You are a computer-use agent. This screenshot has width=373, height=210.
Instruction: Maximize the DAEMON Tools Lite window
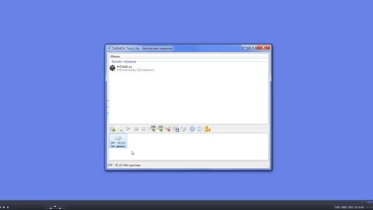(253, 48)
